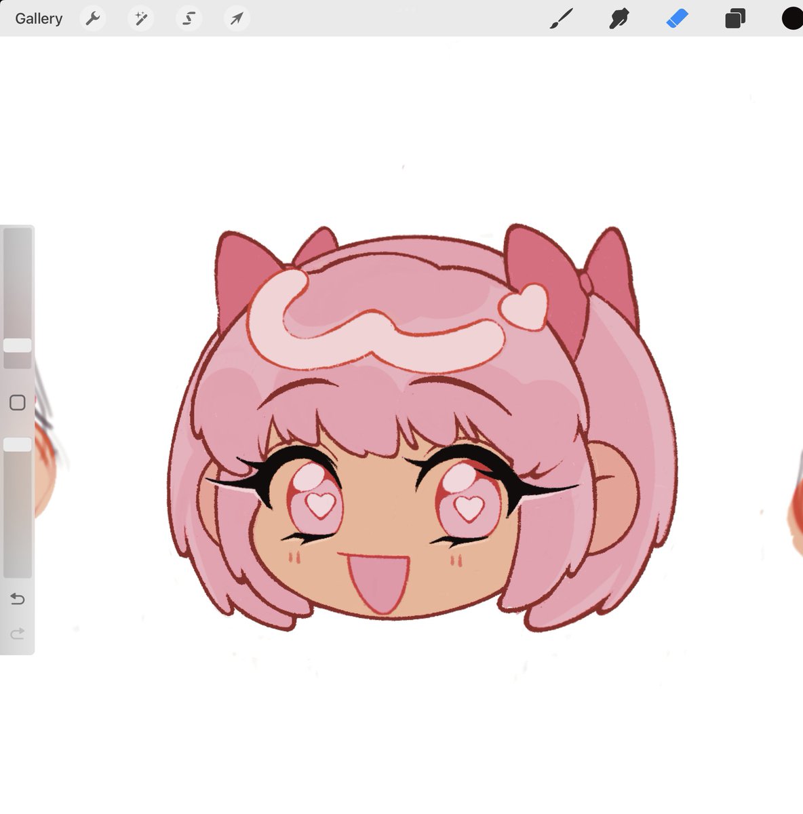Click the brush opacity slider handle
Screen dimensions: 803x814
click(x=18, y=444)
